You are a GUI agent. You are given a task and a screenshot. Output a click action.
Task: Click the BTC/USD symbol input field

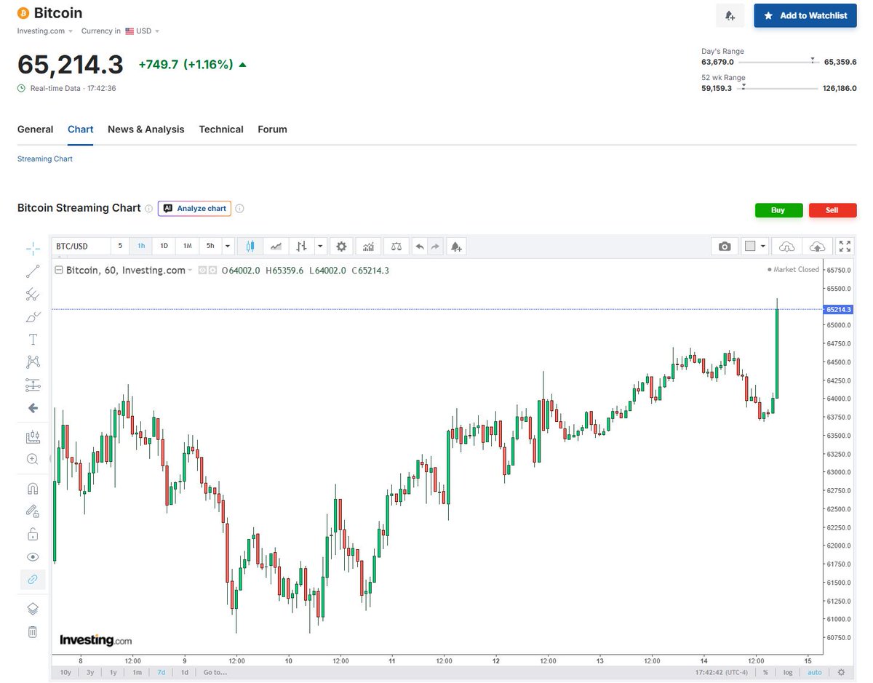click(x=81, y=246)
